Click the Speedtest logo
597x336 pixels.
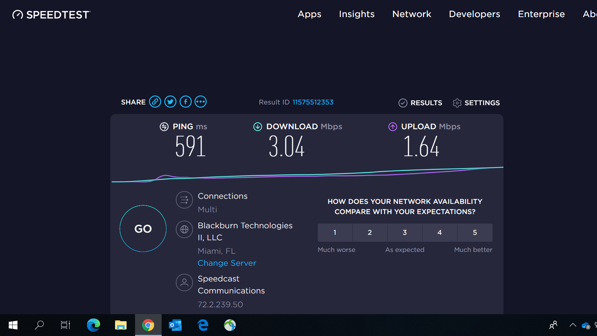coord(51,15)
